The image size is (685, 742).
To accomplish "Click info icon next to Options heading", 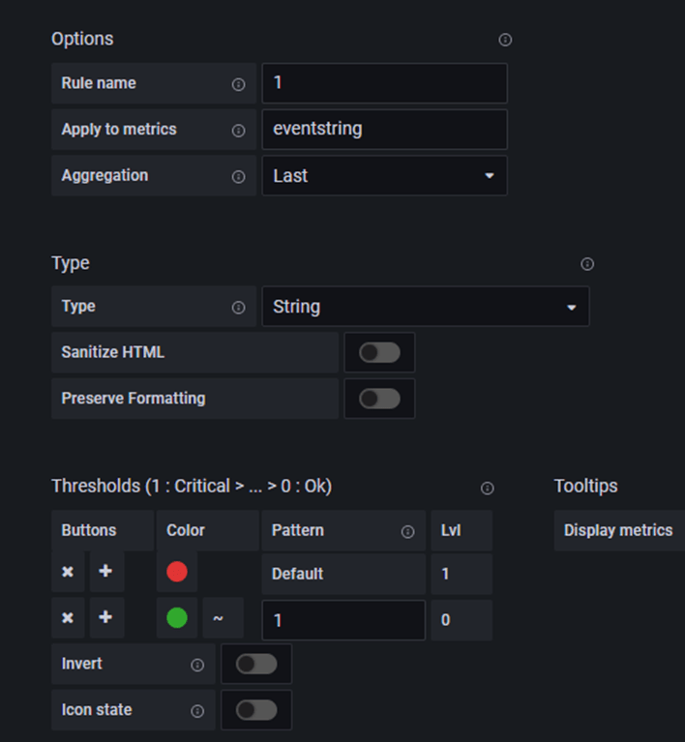I will pyautogui.click(x=504, y=40).
